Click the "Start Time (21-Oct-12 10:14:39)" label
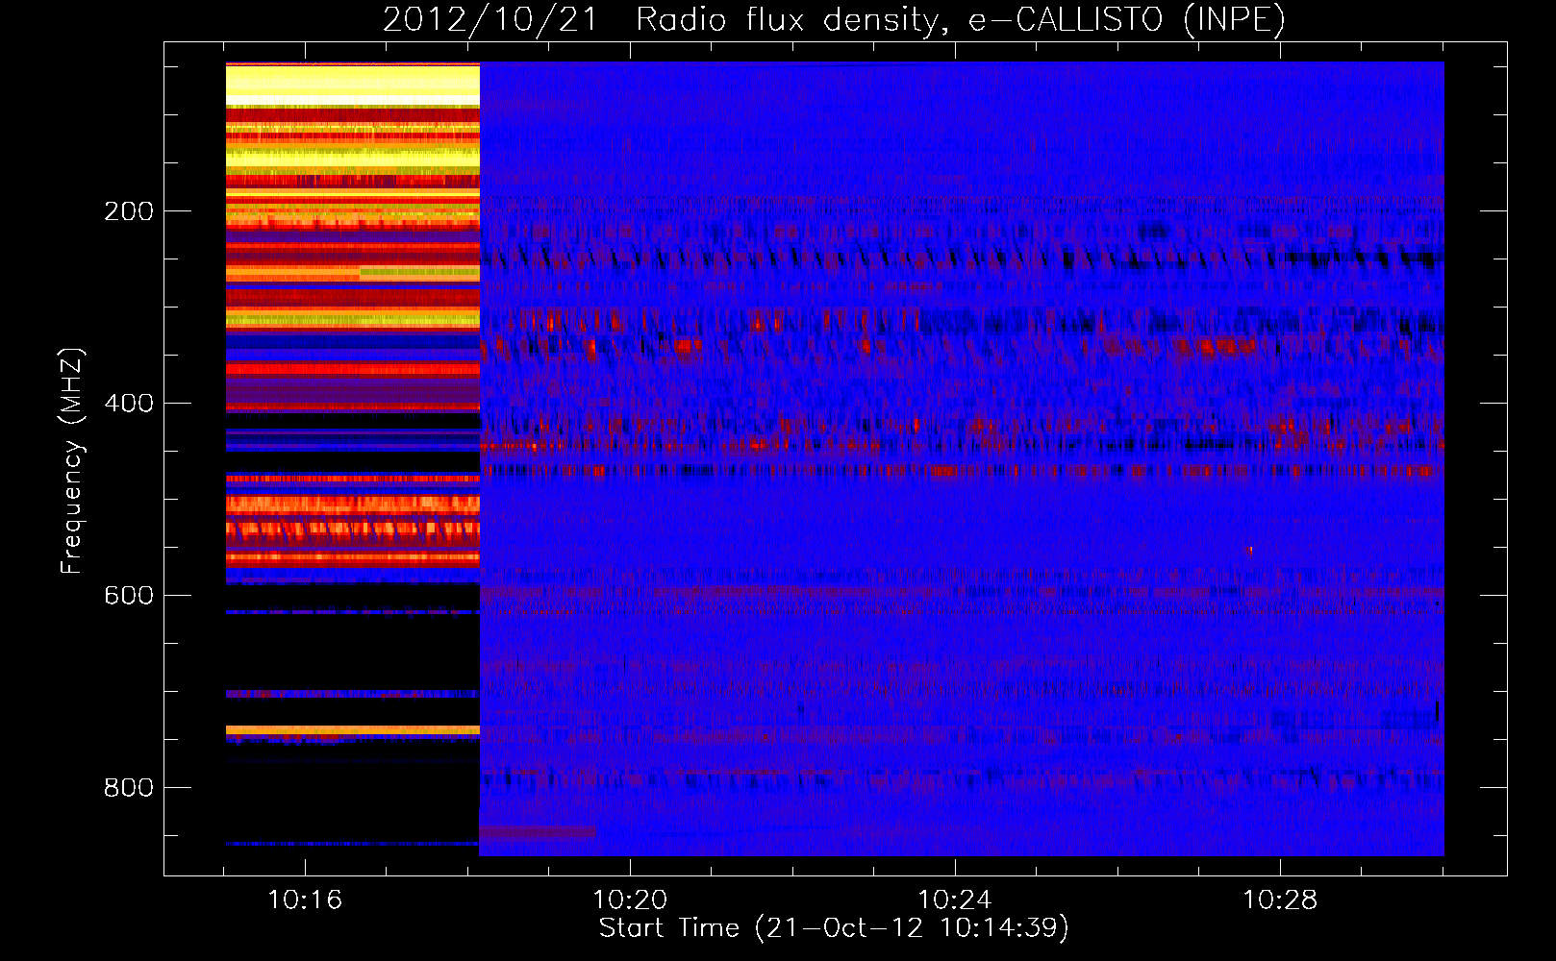 834,928
